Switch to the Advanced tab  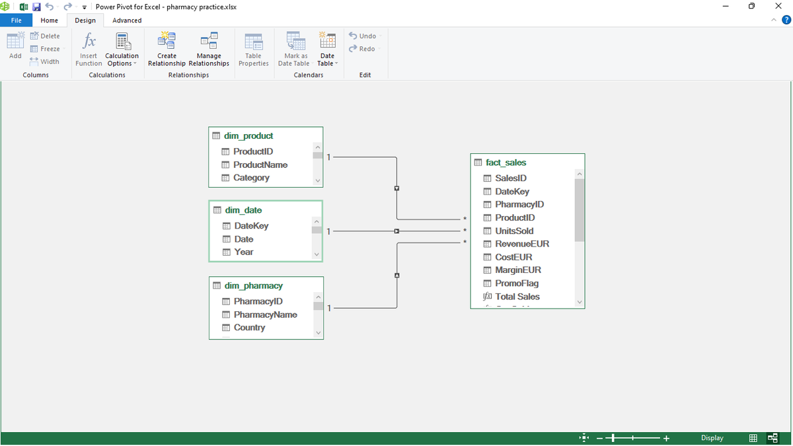[127, 20]
